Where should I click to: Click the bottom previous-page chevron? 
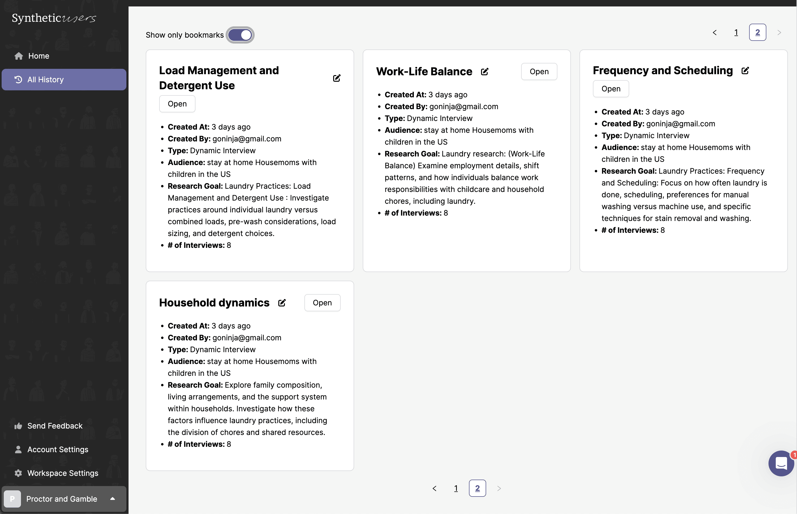point(434,488)
